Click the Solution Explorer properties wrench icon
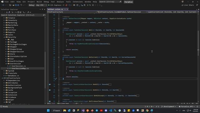This screenshot has width=200, height=113. pos(28,12)
